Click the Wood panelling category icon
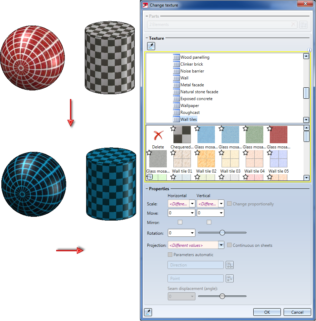The height and width of the screenshot is (321, 316). (176, 57)
